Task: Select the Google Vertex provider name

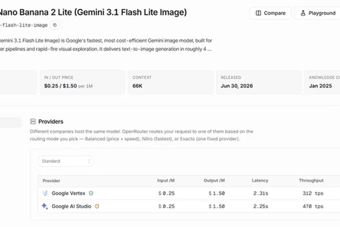Action: click(69, 193)
